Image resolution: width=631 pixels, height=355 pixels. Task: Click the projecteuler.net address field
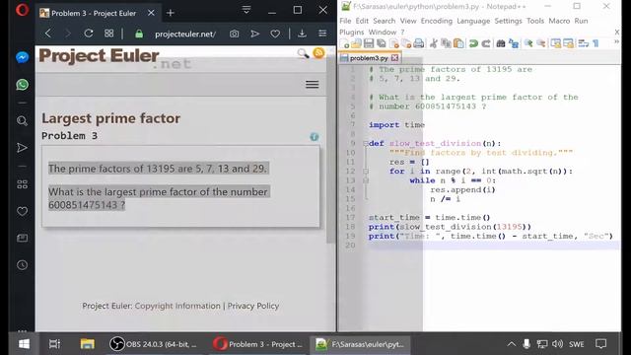(185, 35)
